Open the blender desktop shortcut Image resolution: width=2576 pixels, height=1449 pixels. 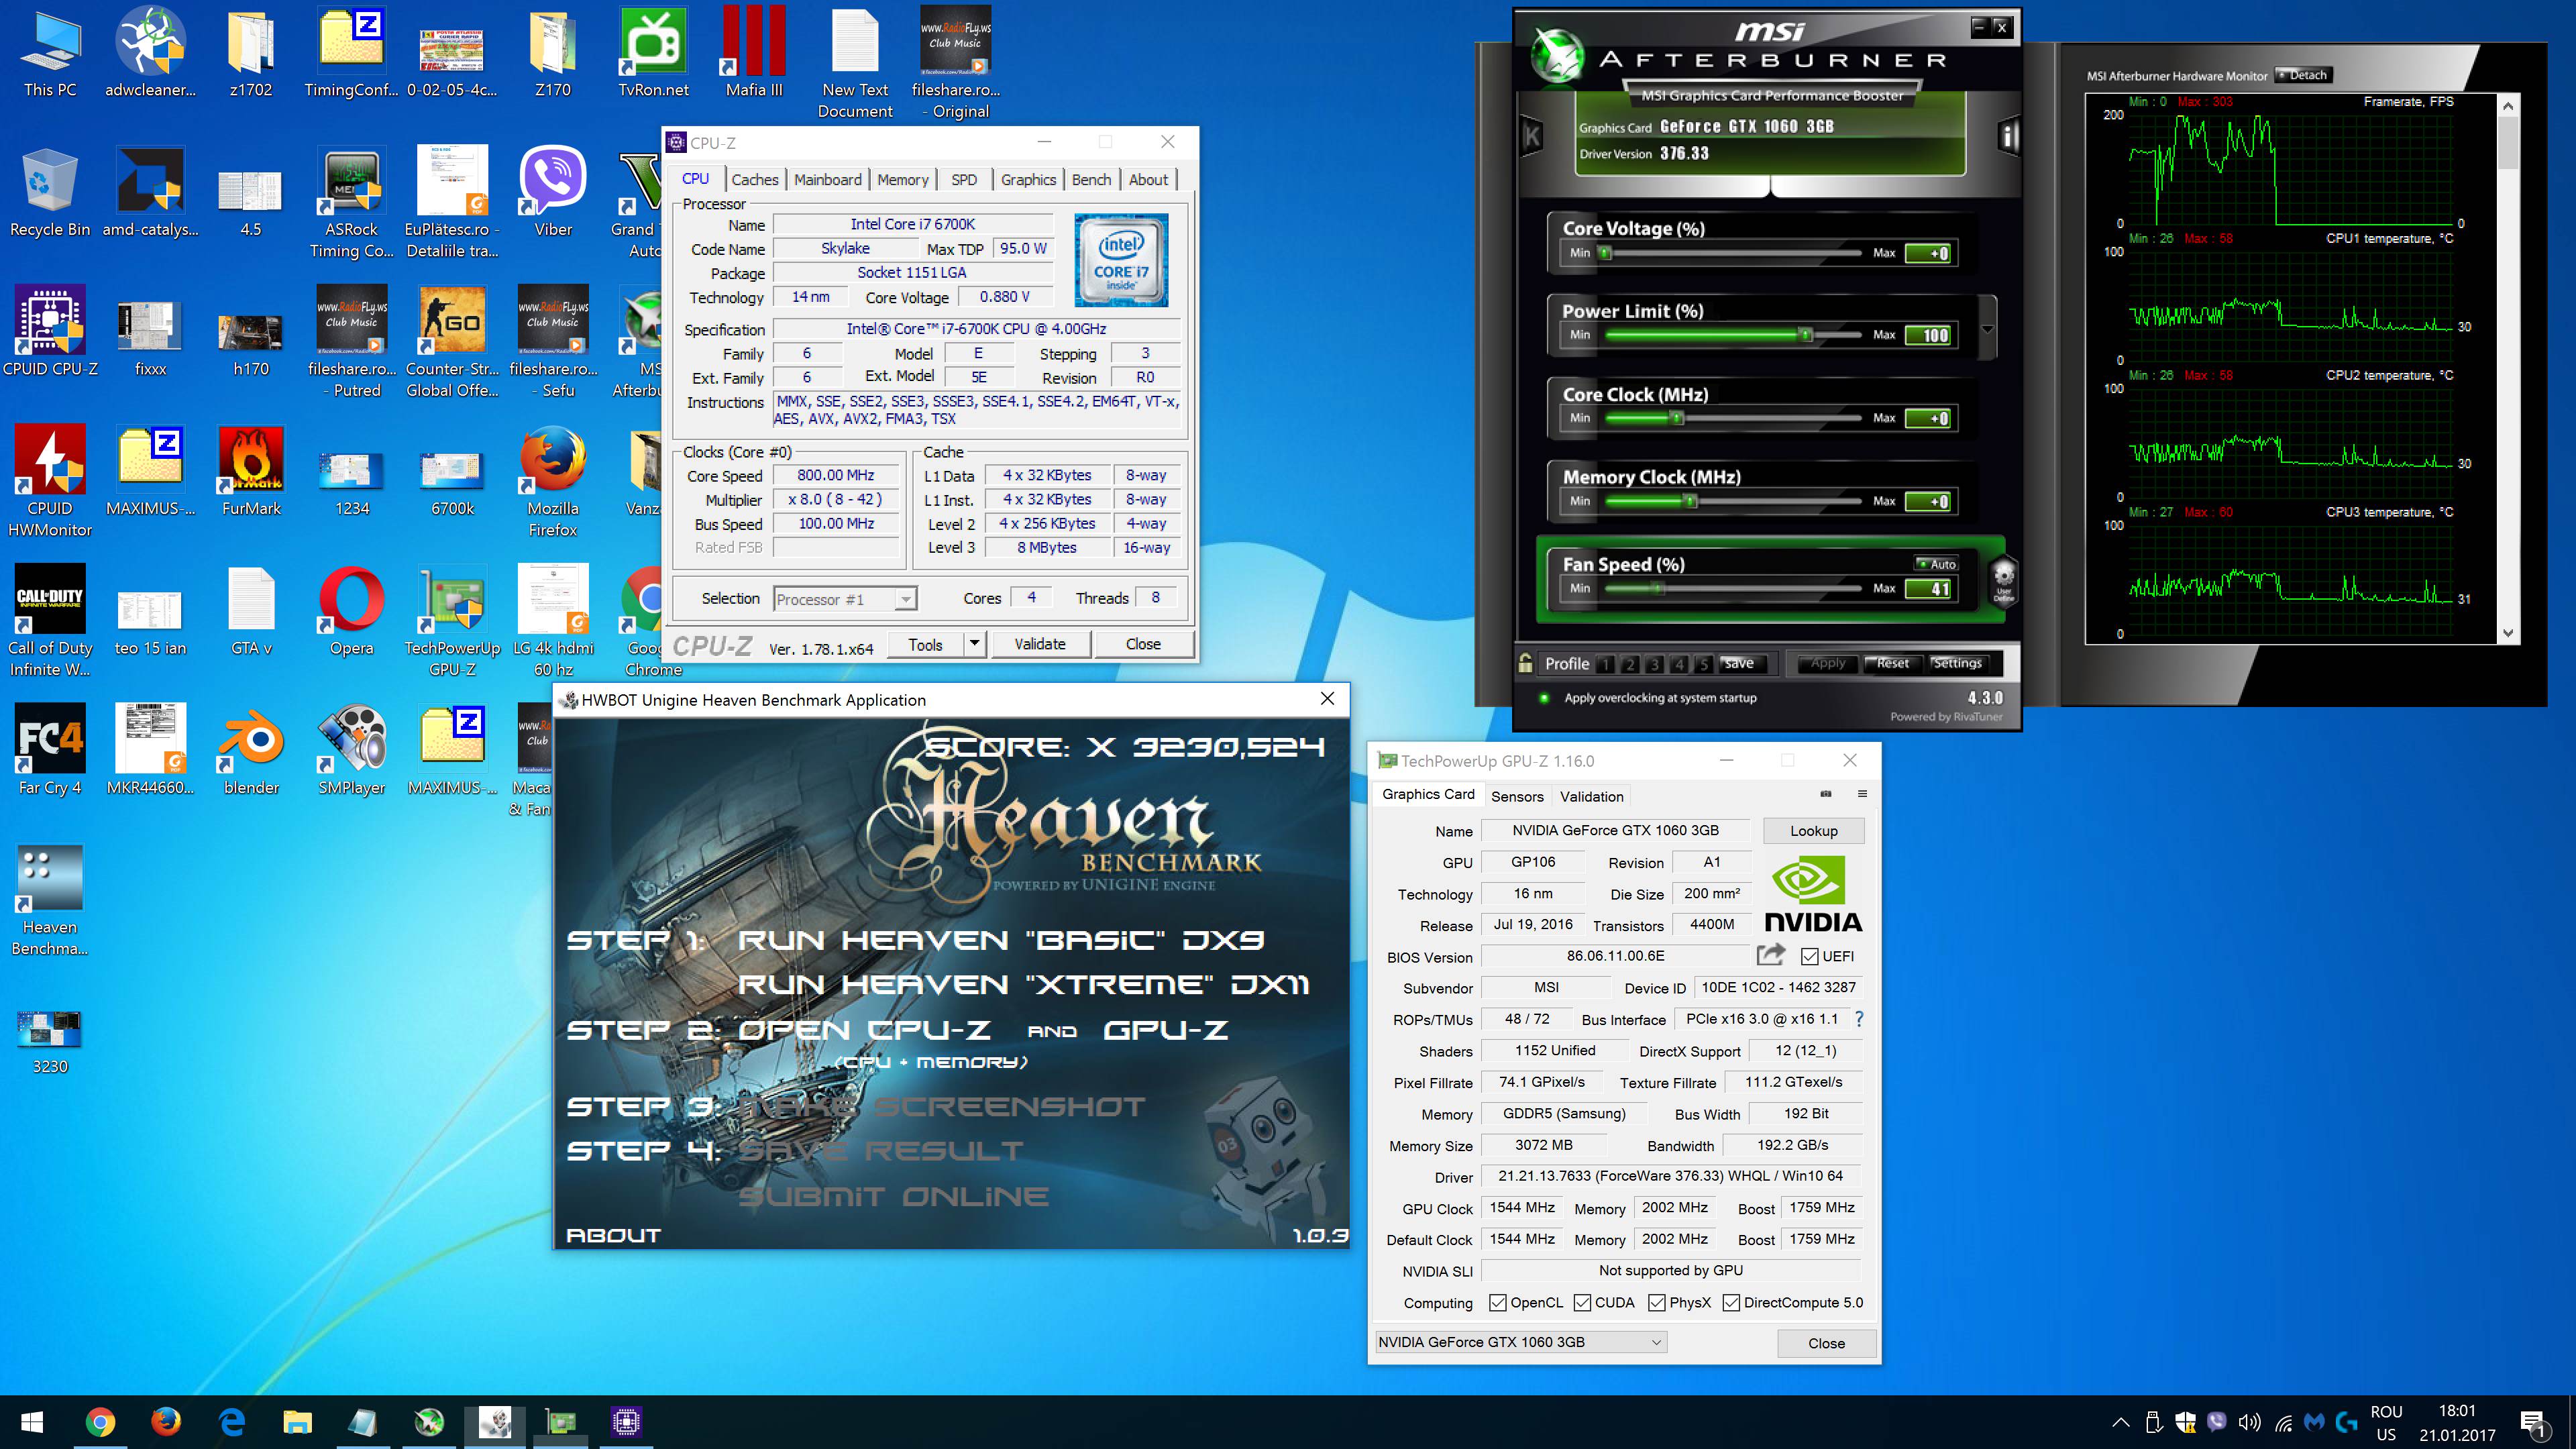click(x=251, y=750)
